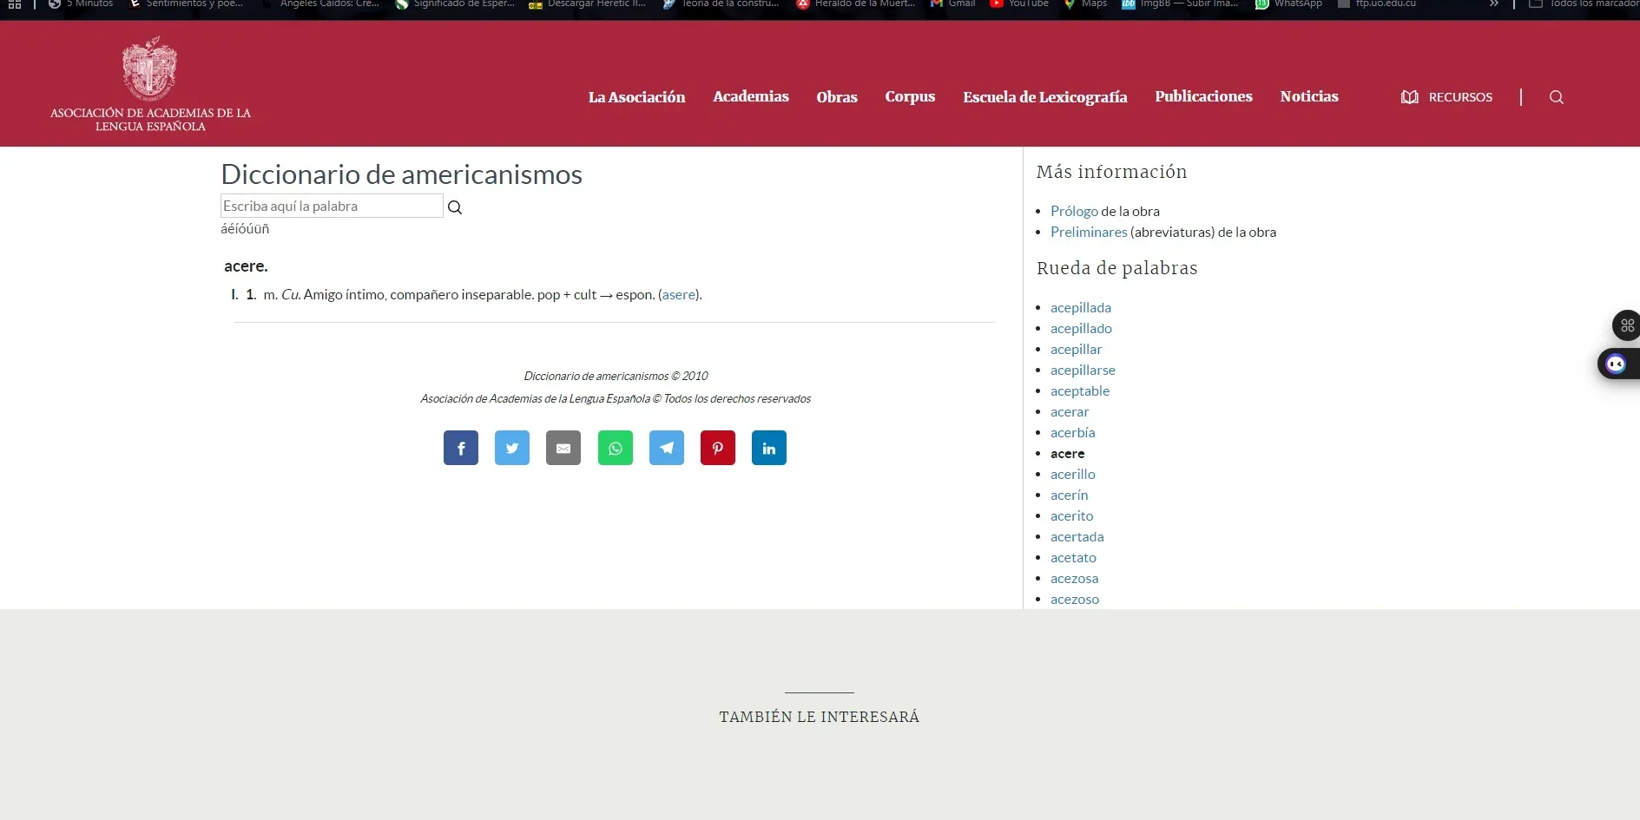Open Gmail bookmark in bookmarks bar

(952, 4)
